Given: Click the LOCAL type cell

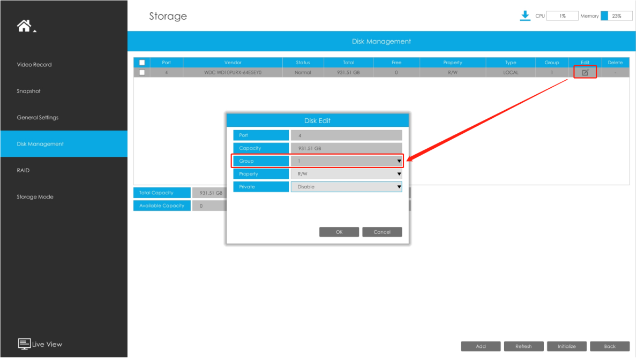Looking at the screenshot, I should [511, 73].
